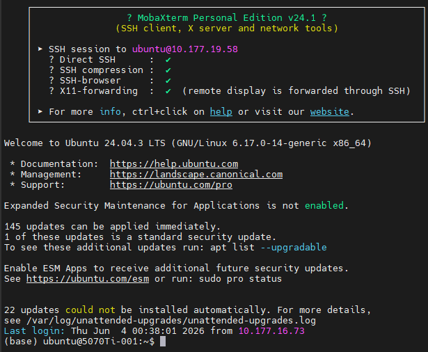The height and width of the screenshot is (352, 428).
Task: Click the MobaXterm Personal Edition v24.1 title
Action: (227, 17)
